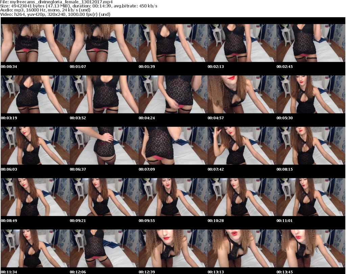Viewport: 346px width, 274px height.
Task: Open the thumbnail frame above 00:13:13
Action: tap(242, 249)
